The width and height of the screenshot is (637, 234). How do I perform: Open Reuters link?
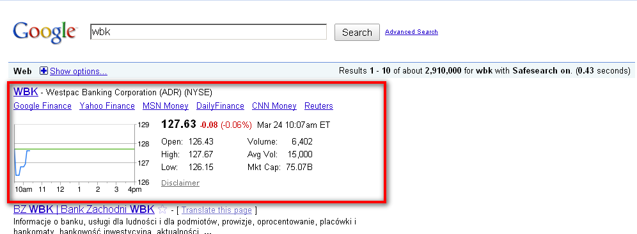318,106
